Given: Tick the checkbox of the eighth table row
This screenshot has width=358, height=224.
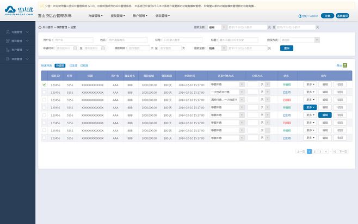Looking at the screenshot, I should coord(44,138).
